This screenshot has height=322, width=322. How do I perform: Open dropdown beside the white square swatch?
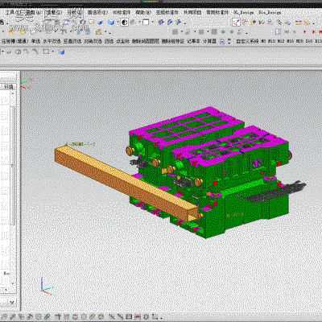click(153, 23)
